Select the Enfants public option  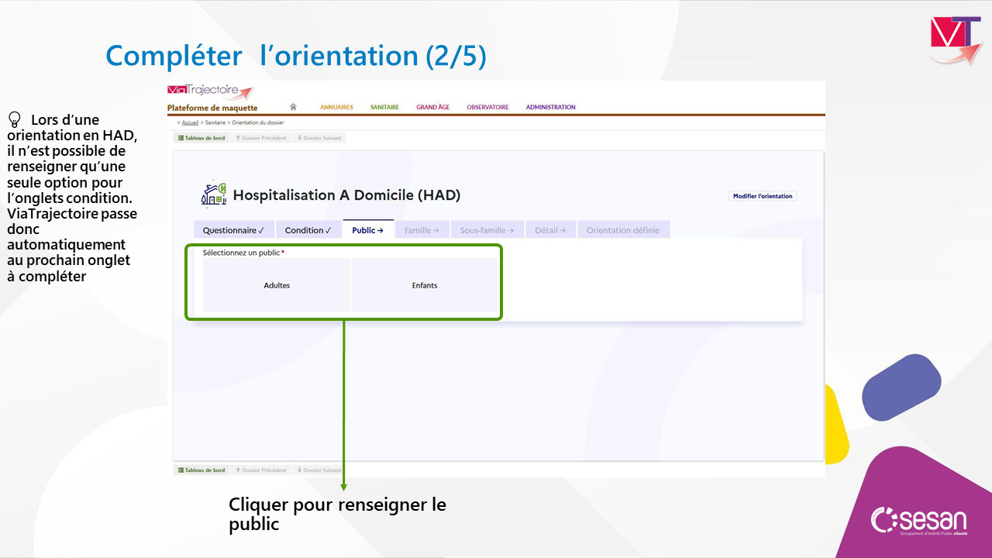click(x=424, y=285)
